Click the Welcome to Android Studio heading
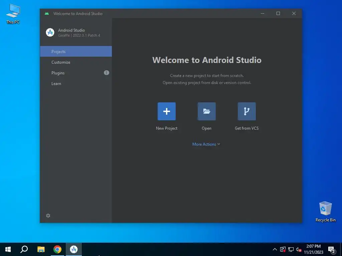Screen dimensions: 342x256 207,60
